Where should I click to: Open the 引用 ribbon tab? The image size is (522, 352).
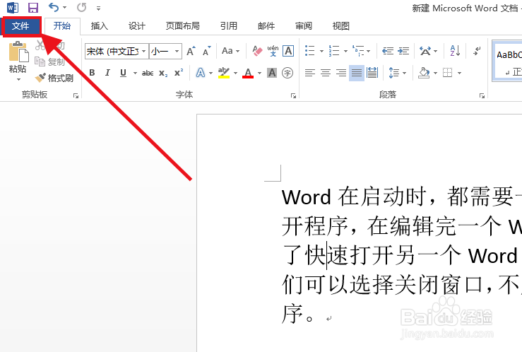(229, 26)
